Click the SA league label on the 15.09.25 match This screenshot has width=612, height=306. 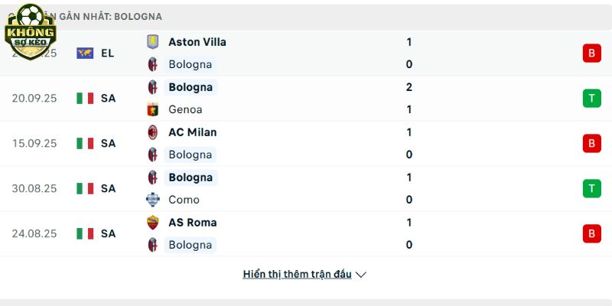(x=108, y=144)
